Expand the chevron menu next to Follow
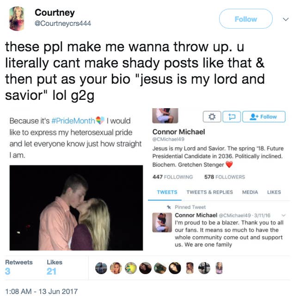The image size is (300, 300). pyautogui.click(x=286, y=19)
